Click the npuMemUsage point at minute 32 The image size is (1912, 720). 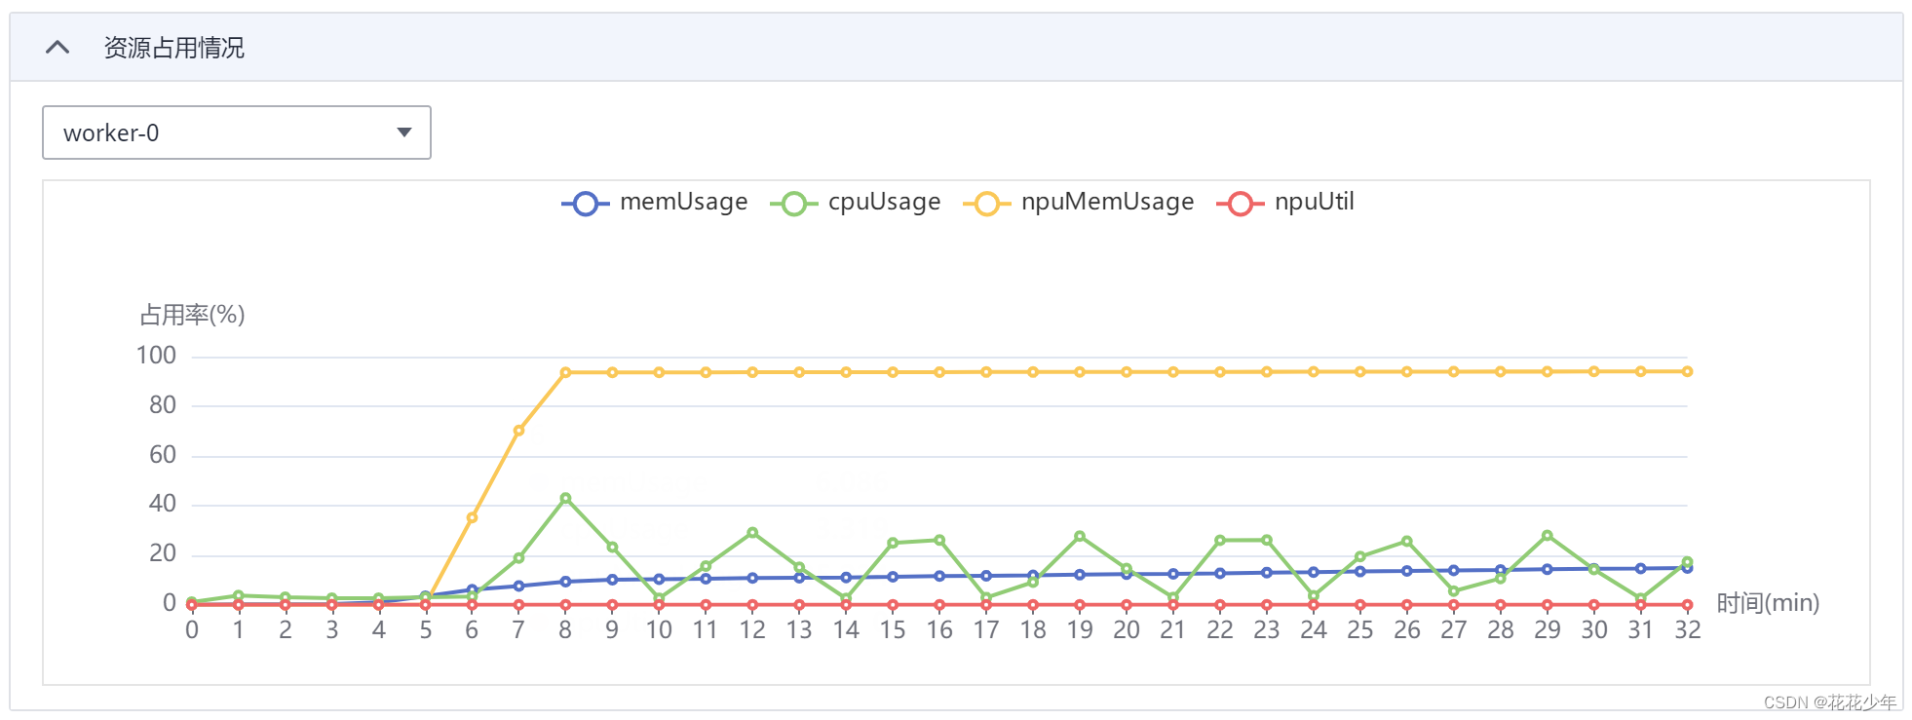point(1688,371)
